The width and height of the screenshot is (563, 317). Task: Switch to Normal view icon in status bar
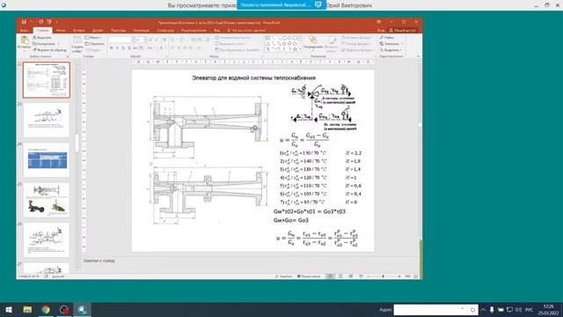pos(330,276)
